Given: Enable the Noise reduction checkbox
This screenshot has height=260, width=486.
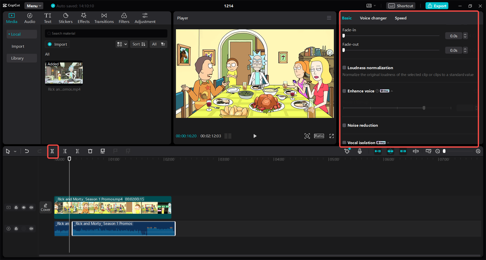Looking at the screenshot, I should pyautogui.click(x=344, y=125).
